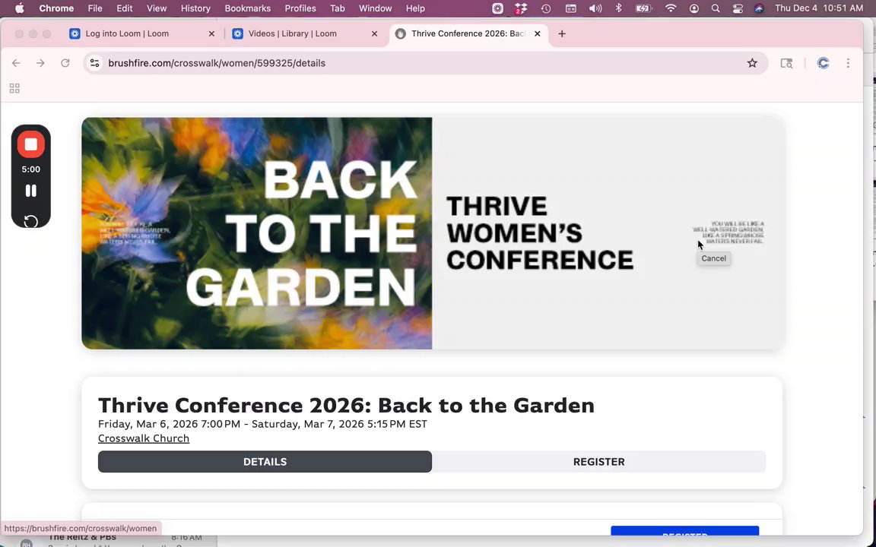Viewport: 876px width, 547px height.
Task: Open the Crosswalk Church link
Action: tap(144, 438)
